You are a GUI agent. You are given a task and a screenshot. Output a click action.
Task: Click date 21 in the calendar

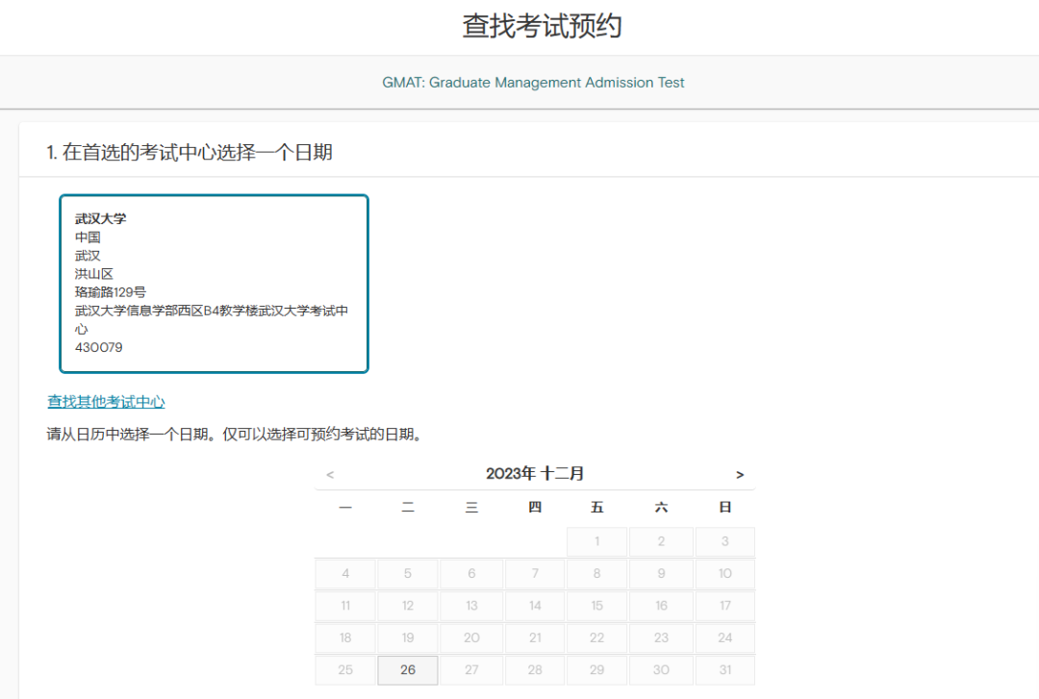pyautogui.click(x=535, y=637)
